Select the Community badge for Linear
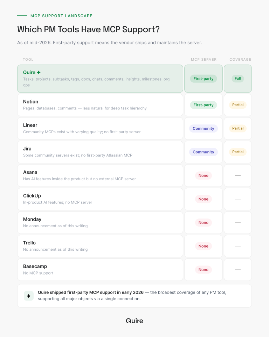This screenshot has width=269, height=337. 203,128
